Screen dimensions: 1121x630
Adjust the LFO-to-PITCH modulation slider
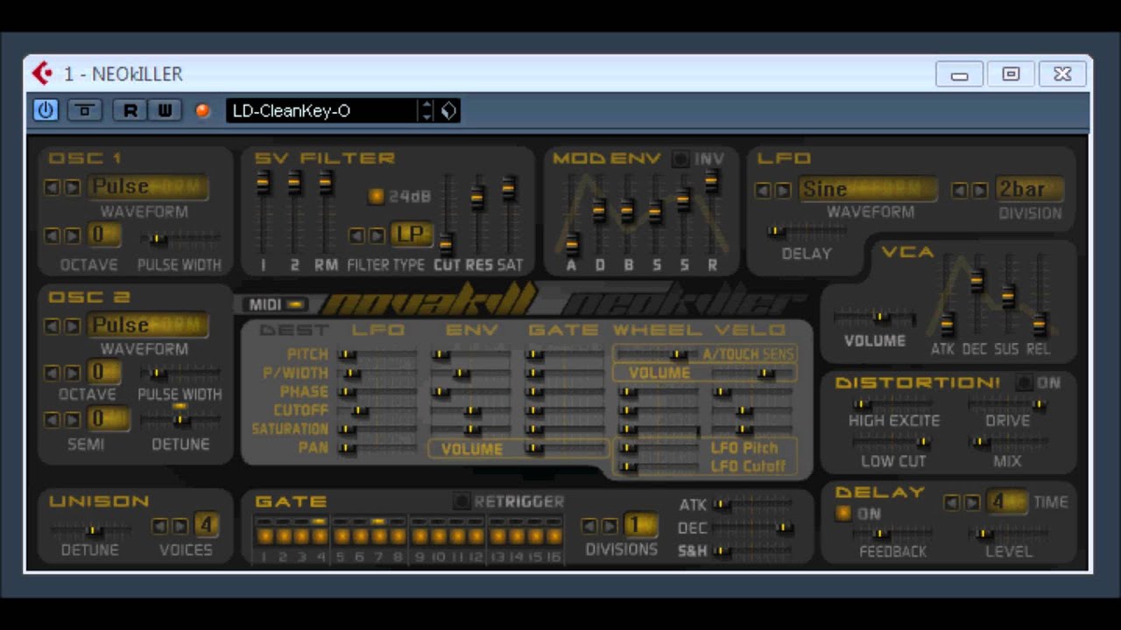tap(347, 354)
